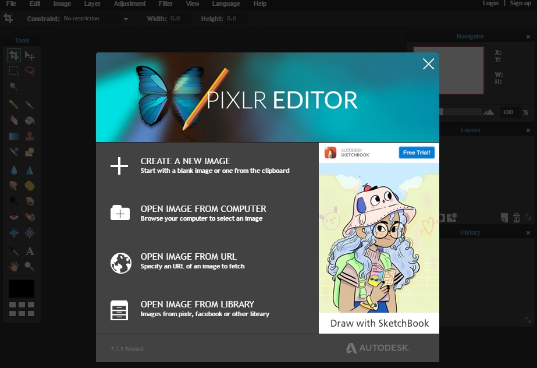Pick the Paint Bucket tool
Image resolution: width=537 pixels, height=368 pixels.
[x=30, y=121]
